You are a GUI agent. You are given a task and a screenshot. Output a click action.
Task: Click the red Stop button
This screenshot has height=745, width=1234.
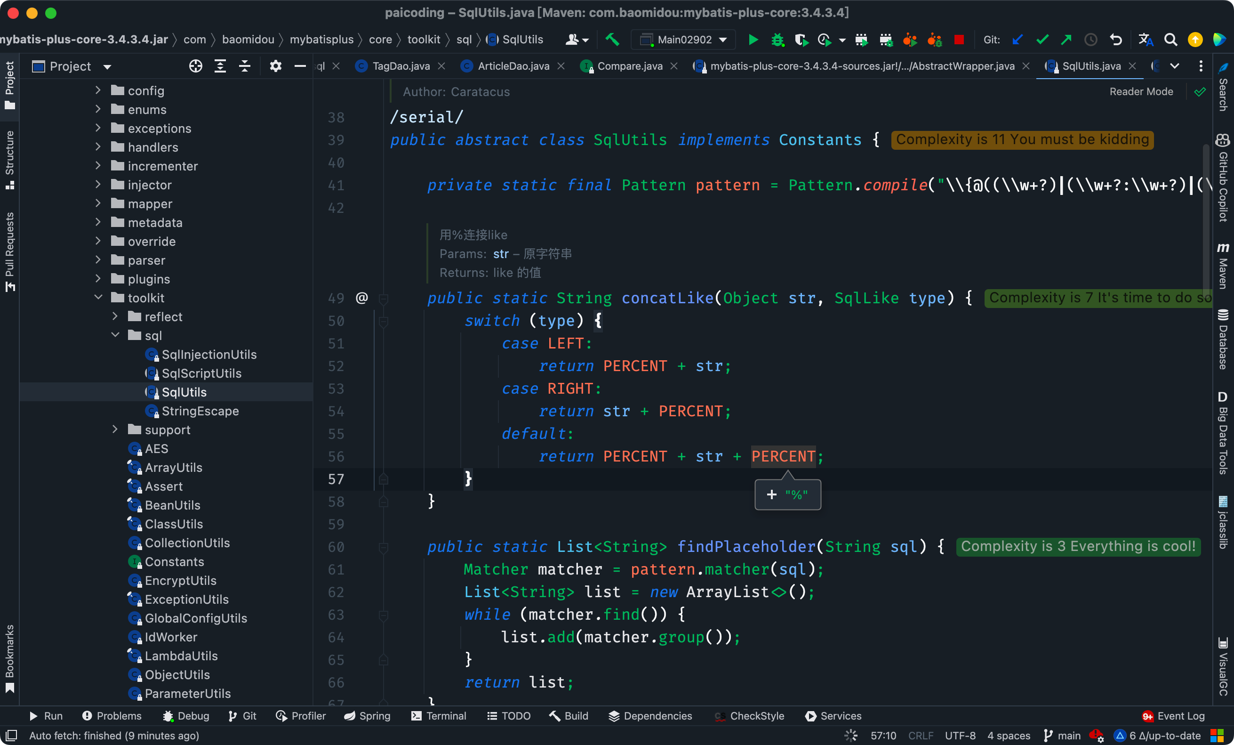tap(959, 40)
